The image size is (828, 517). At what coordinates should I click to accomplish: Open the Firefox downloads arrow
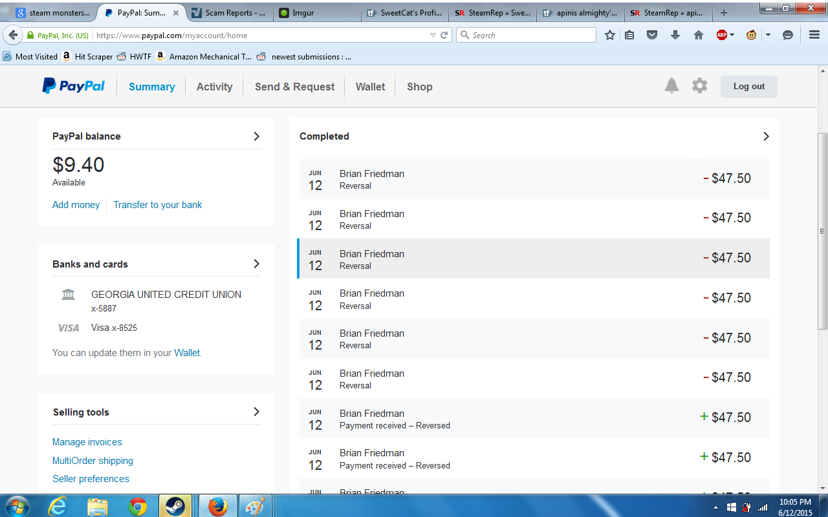tap(675, 36)
